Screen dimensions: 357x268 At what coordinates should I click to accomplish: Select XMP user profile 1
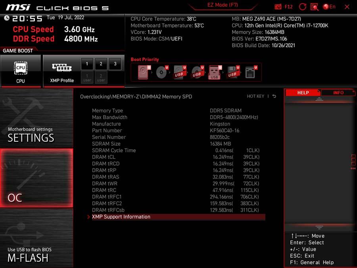click(x=87, y=77)
